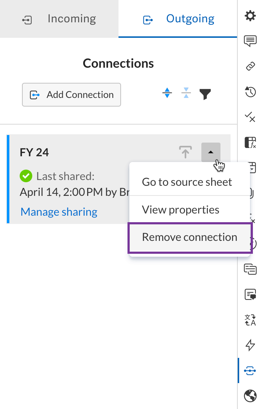The width and height of the screenshot is (268, 409).
Task: Open the Attachments link icon
Action: point(250,66)
